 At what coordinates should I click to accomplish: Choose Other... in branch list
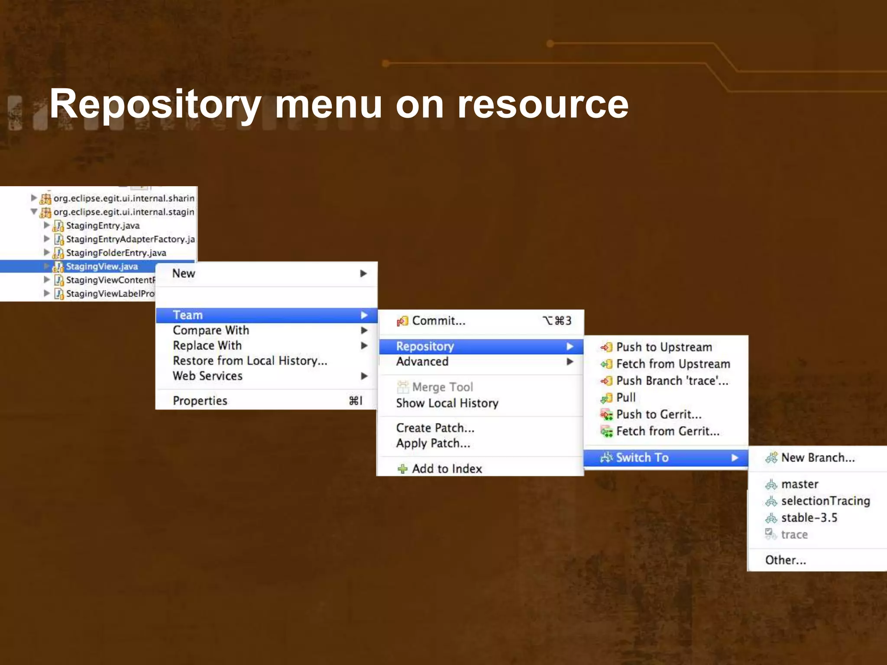pos(785,560)
